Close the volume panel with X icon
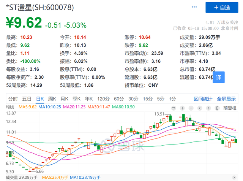Screen dimensions: 243x181 tap(234, 178)
